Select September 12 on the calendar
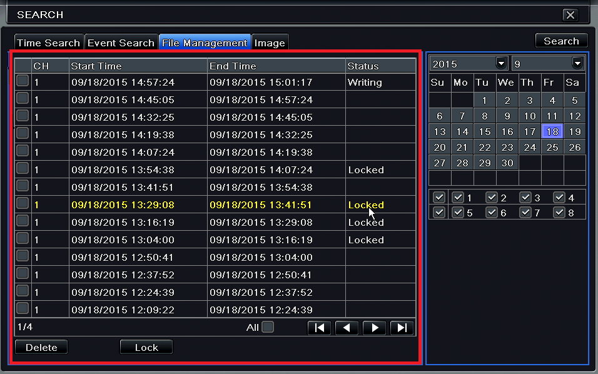Screen dimensions: 598x374 (575, 116)
